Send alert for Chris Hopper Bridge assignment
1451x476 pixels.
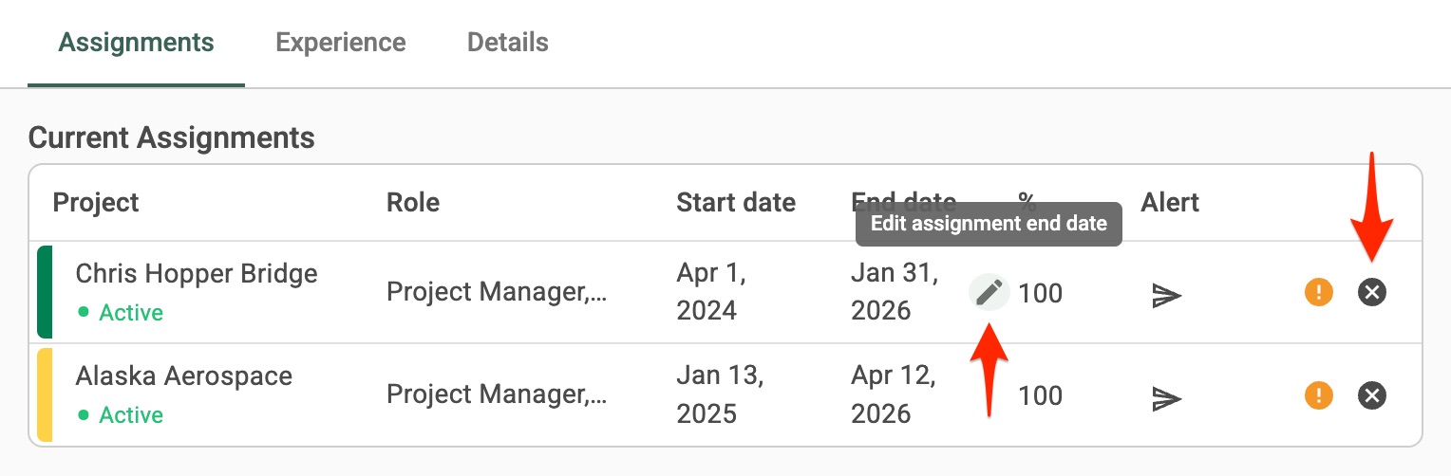tap(1166, 295)
